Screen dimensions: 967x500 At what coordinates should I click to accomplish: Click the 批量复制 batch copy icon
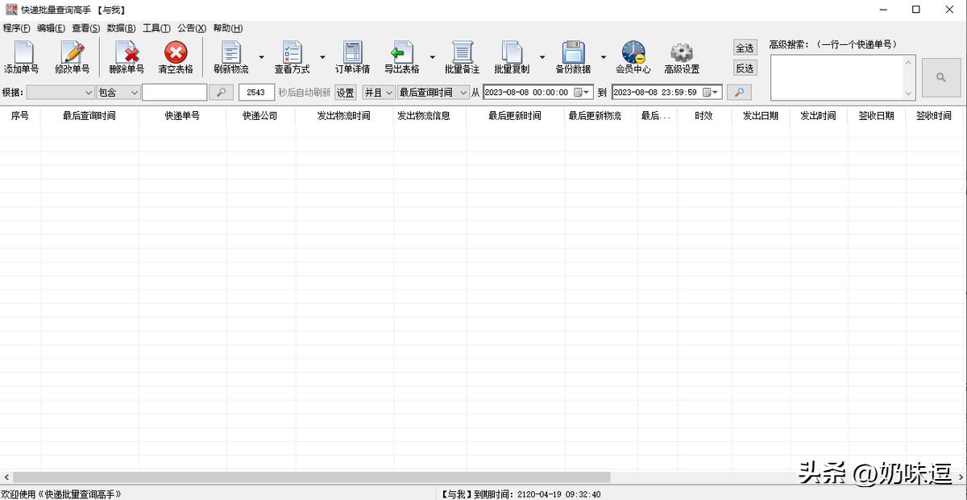pos(512,58)
